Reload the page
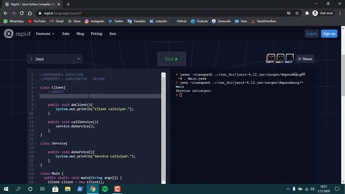Screen dimensions: 345x194 (22, 13)
